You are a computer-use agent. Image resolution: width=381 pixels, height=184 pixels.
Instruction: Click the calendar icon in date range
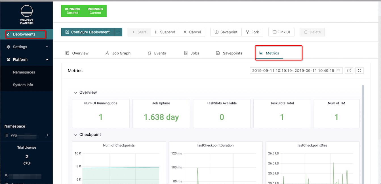[x=338, y=71]
